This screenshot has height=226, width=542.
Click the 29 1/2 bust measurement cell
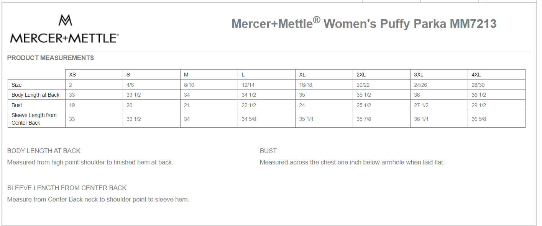point(479,105)
